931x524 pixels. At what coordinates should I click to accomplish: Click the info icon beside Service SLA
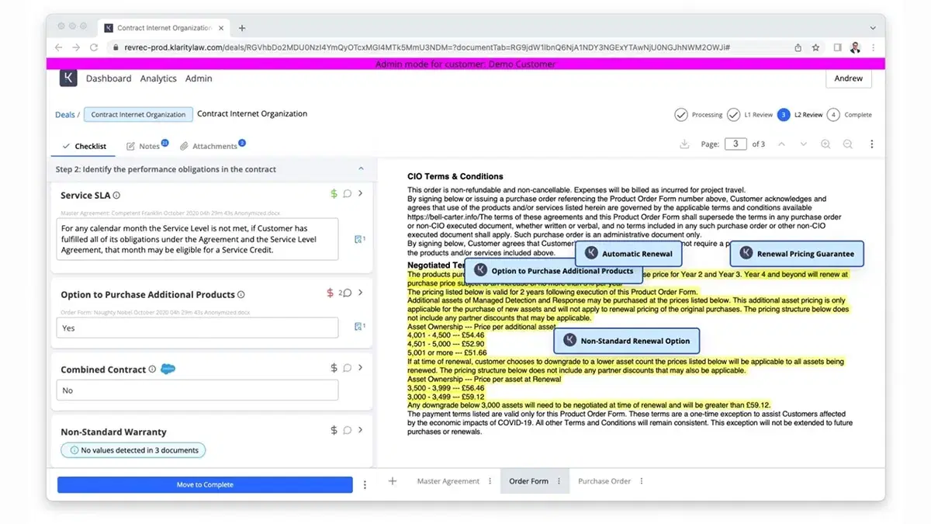(116, 196)
